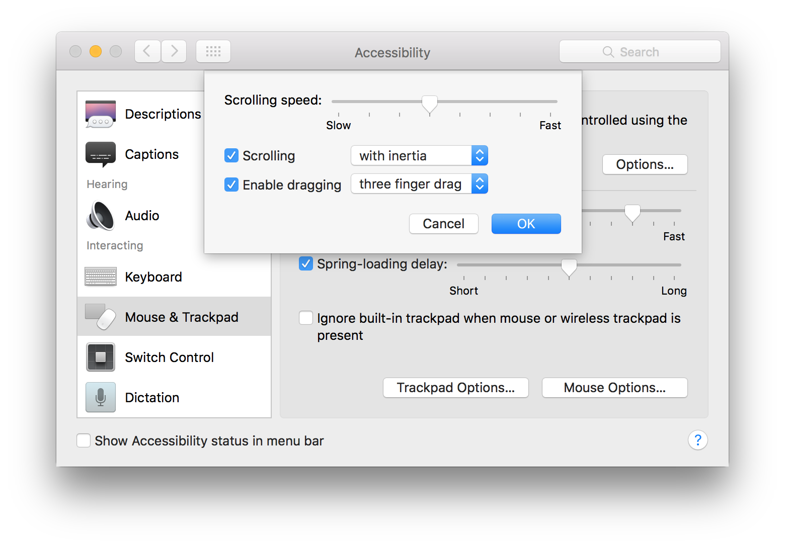Uncheck Enable dragging
785x547 pixels.
tap(231, 185)
